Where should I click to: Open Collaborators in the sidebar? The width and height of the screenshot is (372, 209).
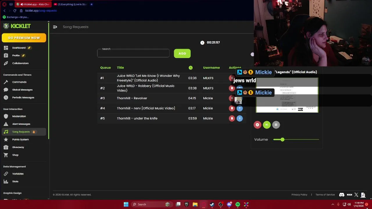point(20,63)
